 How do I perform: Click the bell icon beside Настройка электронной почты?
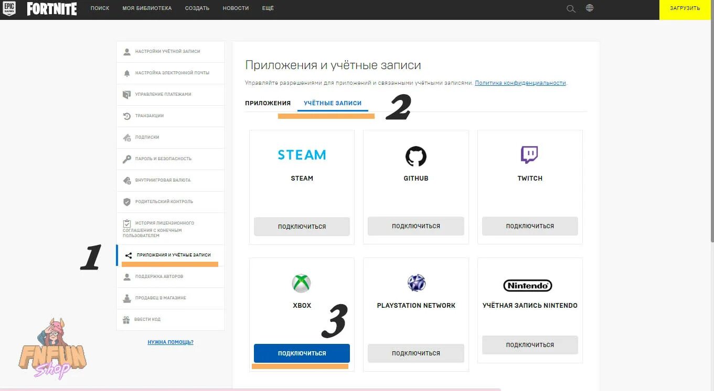(126, 73)
